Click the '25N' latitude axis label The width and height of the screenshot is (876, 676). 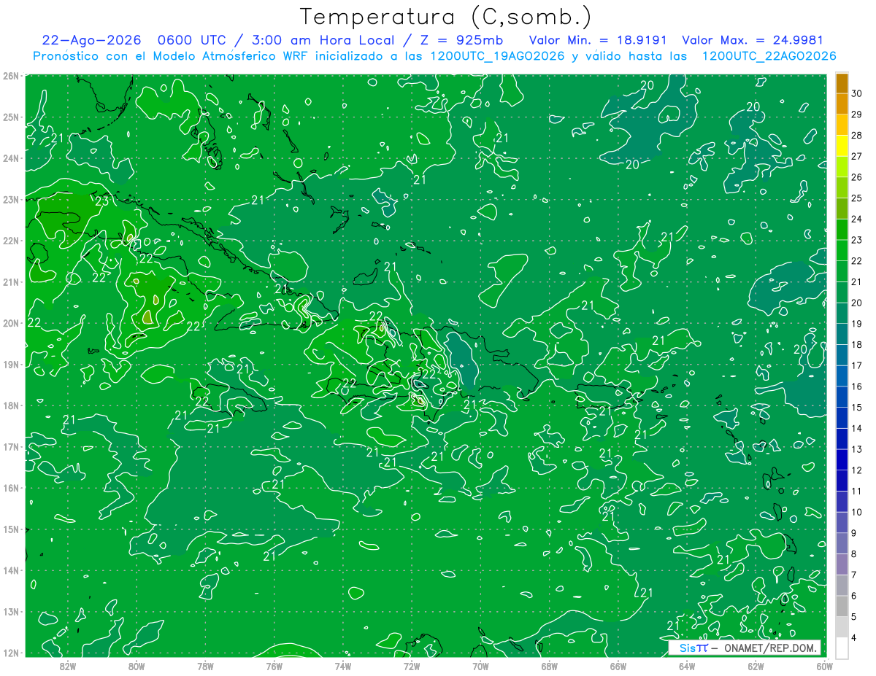[10, 117]
